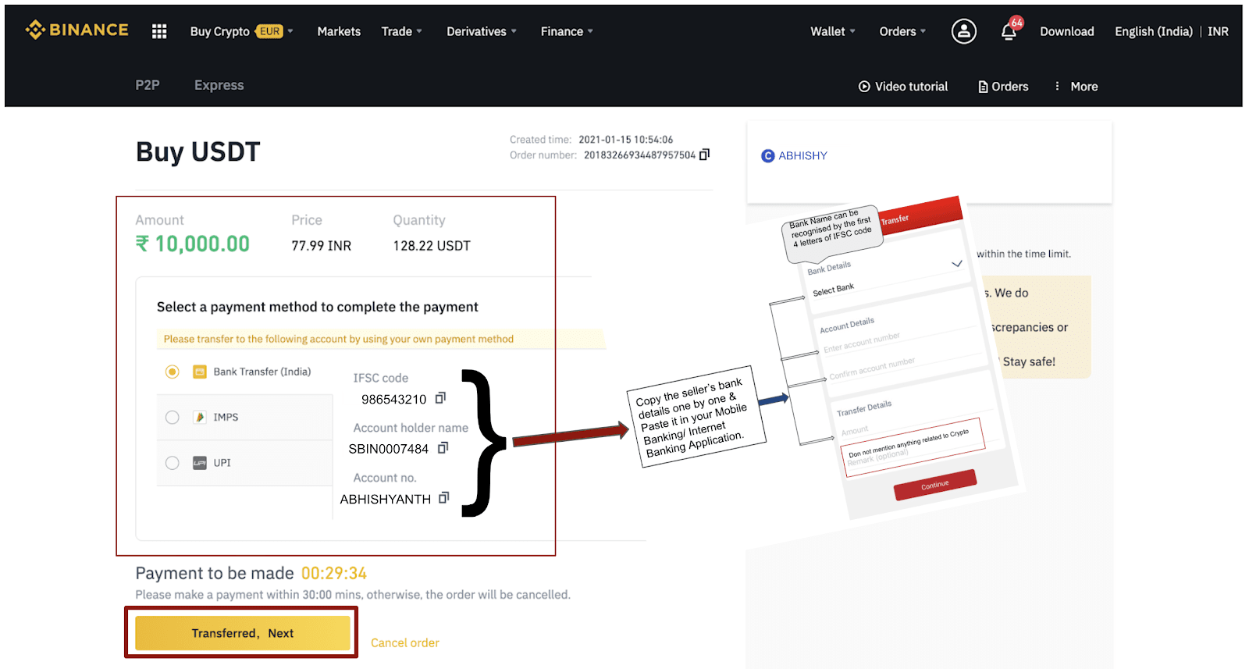
Task: Expand the Finance dropdown
Action: coord(590,31)
